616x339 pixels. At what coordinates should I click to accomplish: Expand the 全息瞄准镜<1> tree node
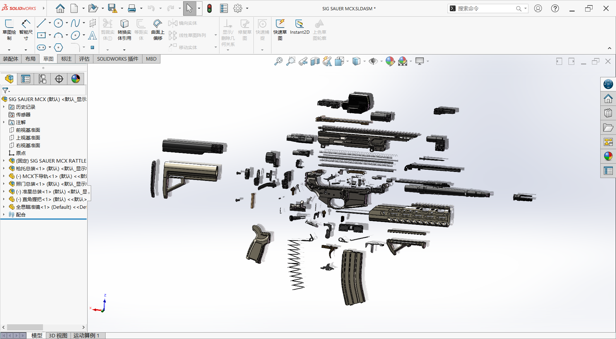(4, 207)
